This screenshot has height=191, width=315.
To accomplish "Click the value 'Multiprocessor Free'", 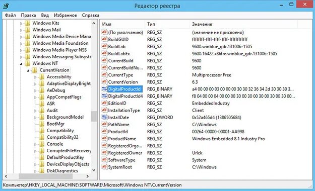I will [x=212, y=75].
